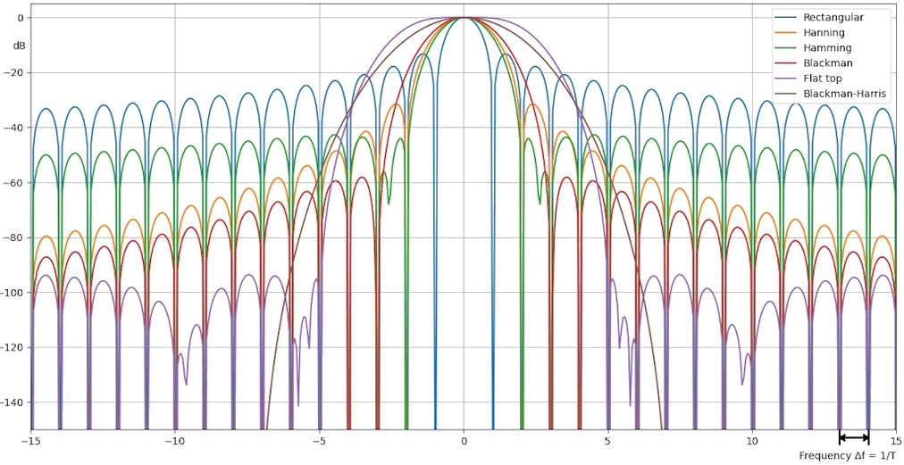Click the Frequency Δf = 1/T axis label
Image resolution: width=904 pixels, height=465 pixels.
[848, 456]
